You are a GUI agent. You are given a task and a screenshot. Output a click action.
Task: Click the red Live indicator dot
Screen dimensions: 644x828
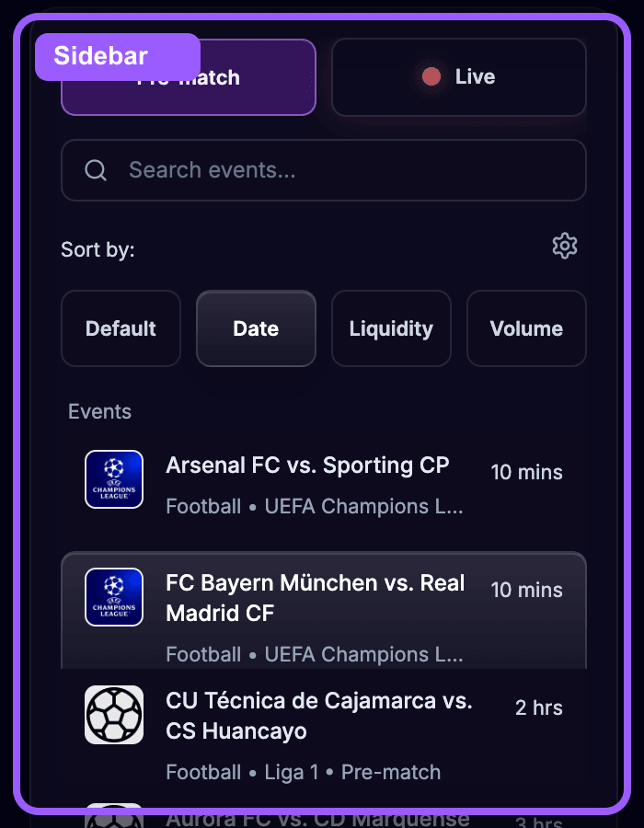coord(431,77)
